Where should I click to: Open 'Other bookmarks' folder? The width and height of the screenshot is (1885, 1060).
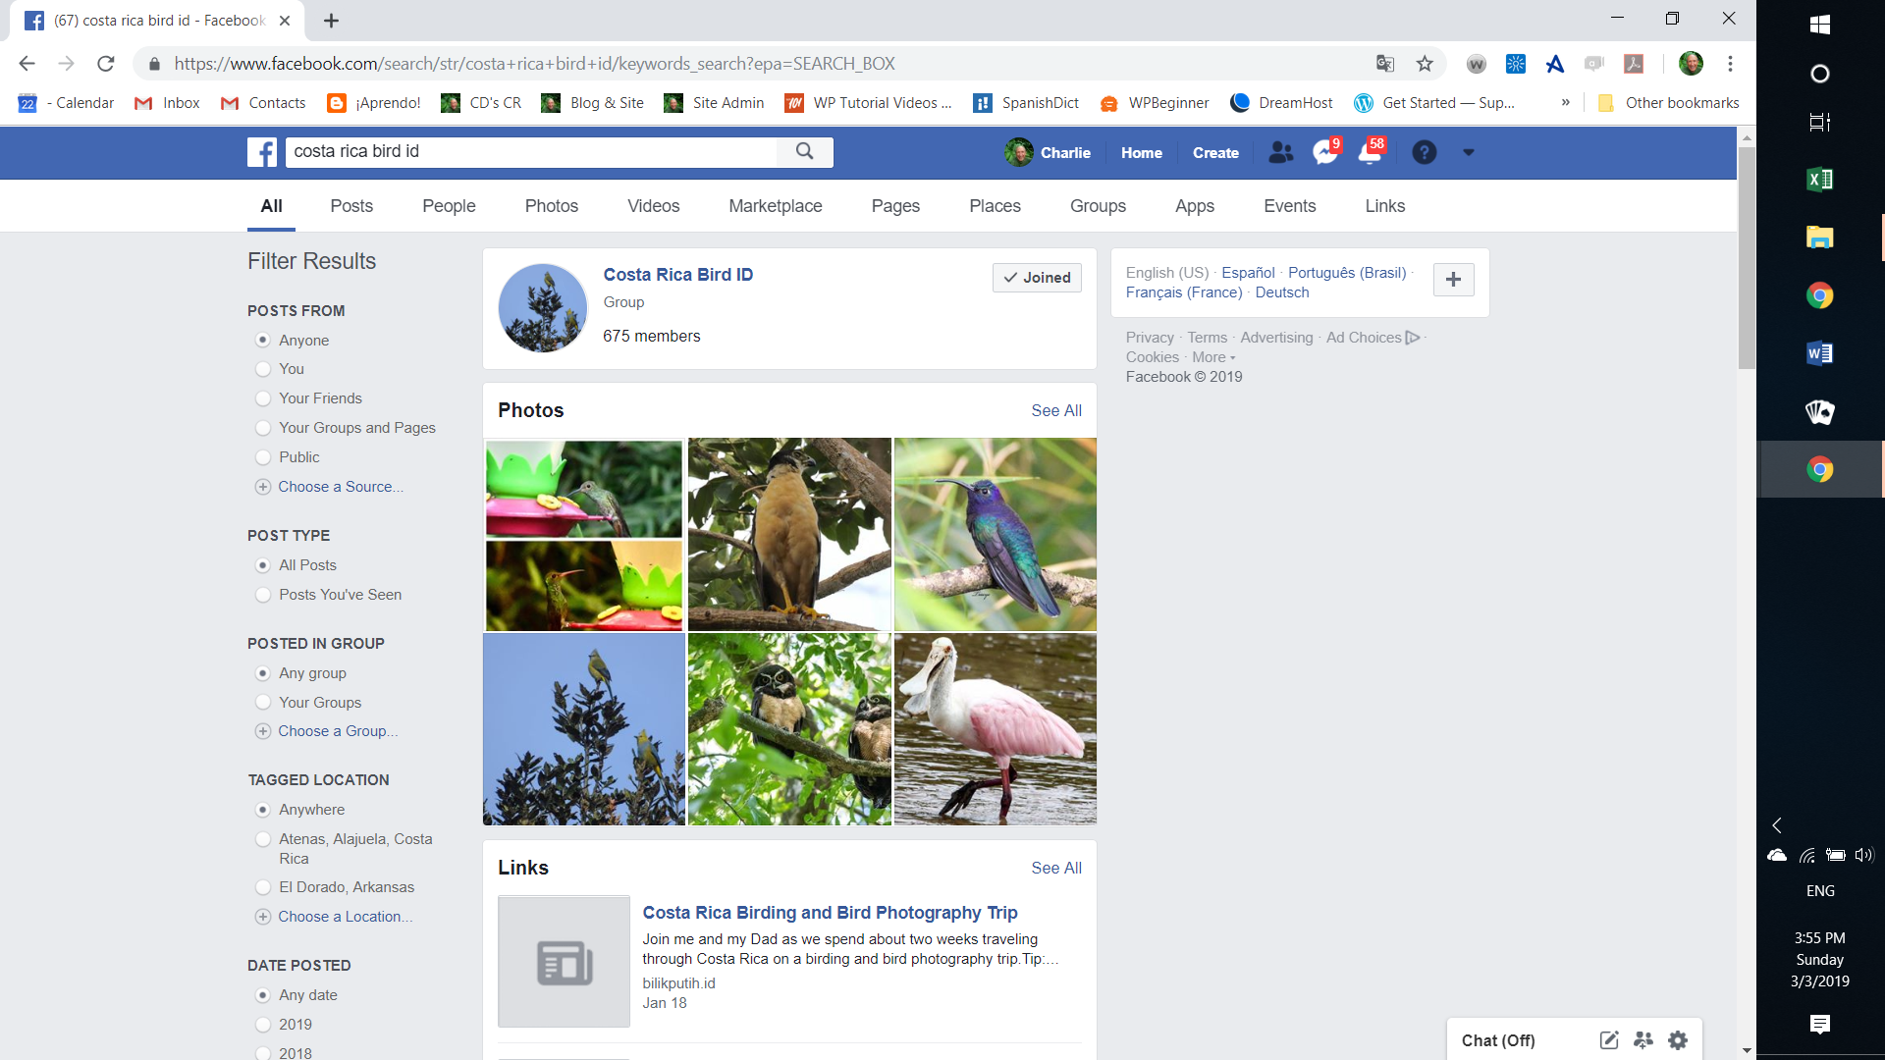pyautogui.click(x=1669, y=103)
